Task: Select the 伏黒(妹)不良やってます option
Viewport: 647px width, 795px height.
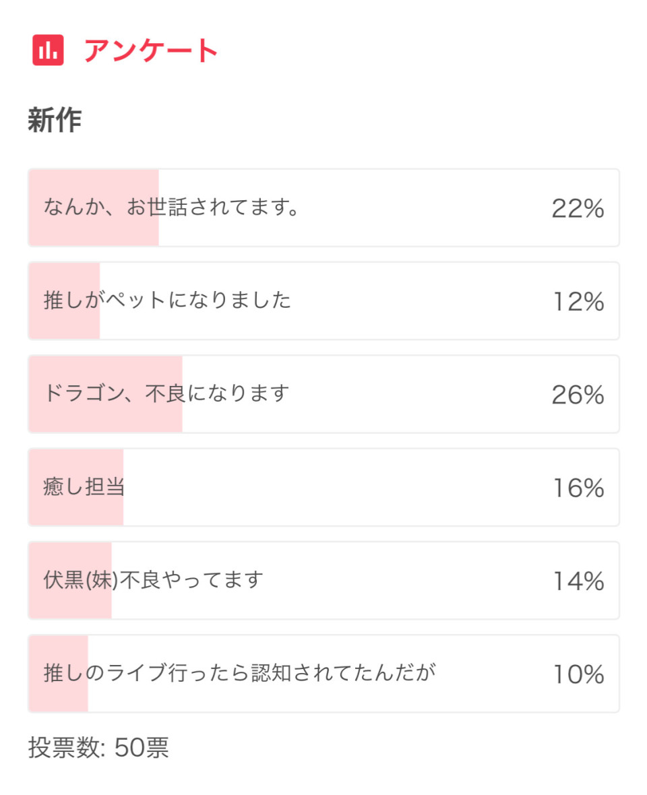Action: (x=323, y=580)
